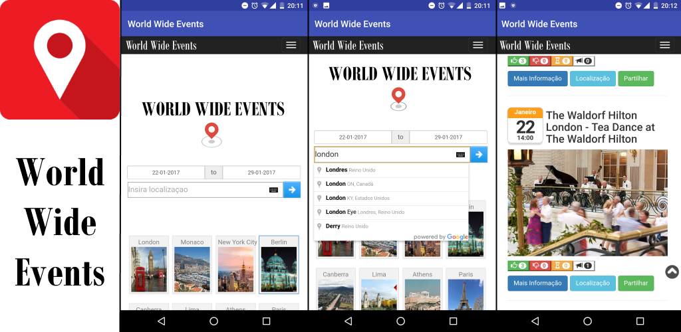Open start date field 22-01-2017 on first phone
The image size is (681, 332).
166,172
